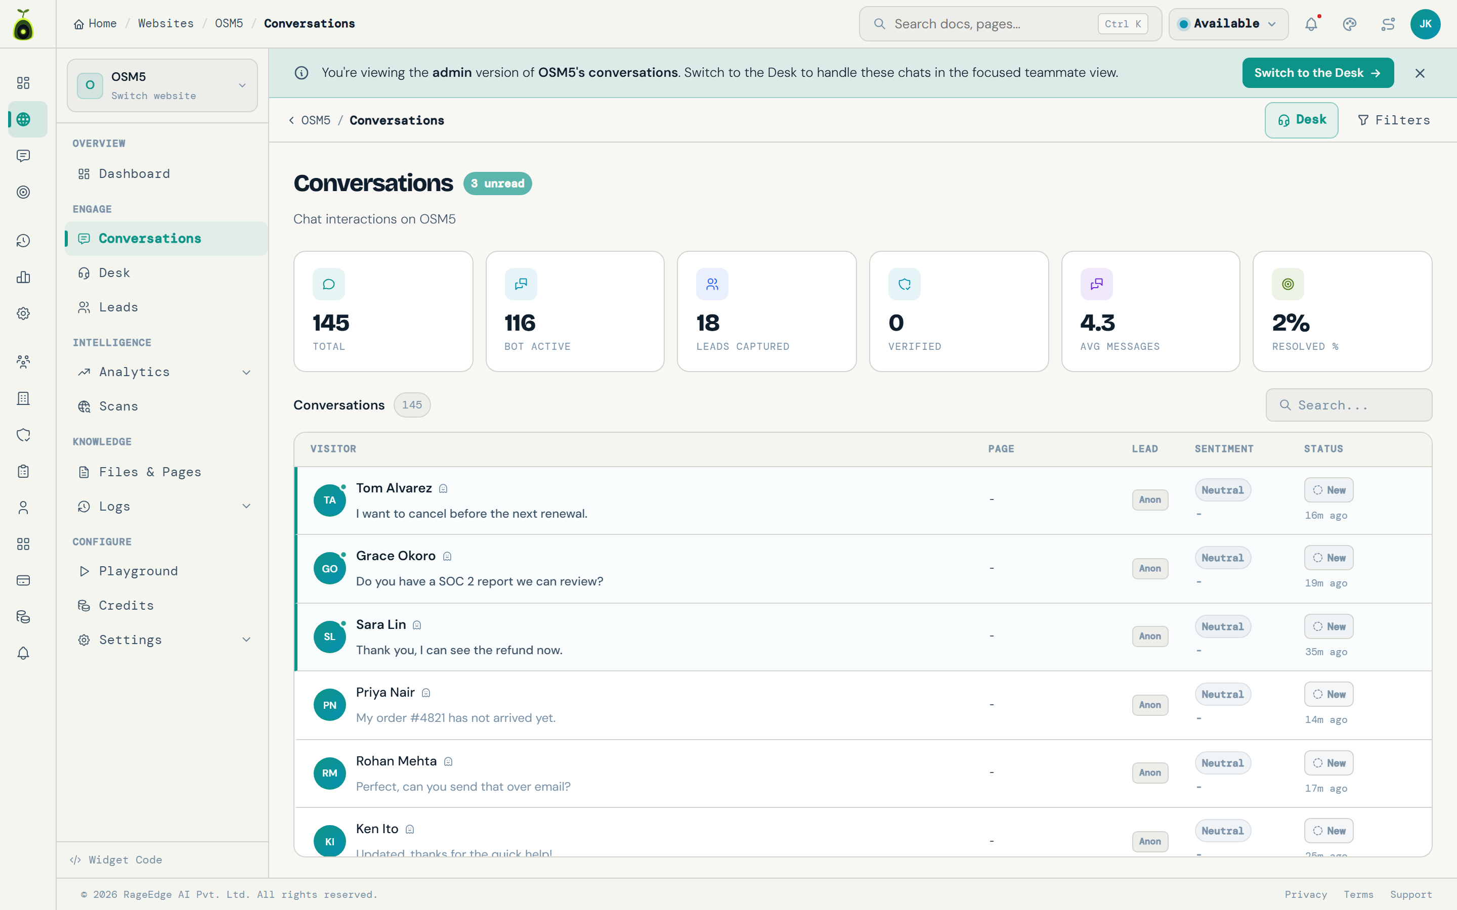Click Switch to the Desk button
The image size is (1457, 910).
pos(1317,73)
